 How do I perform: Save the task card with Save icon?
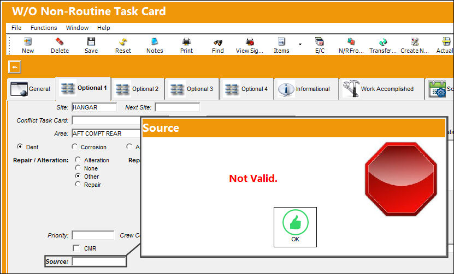tap(91, 42)
